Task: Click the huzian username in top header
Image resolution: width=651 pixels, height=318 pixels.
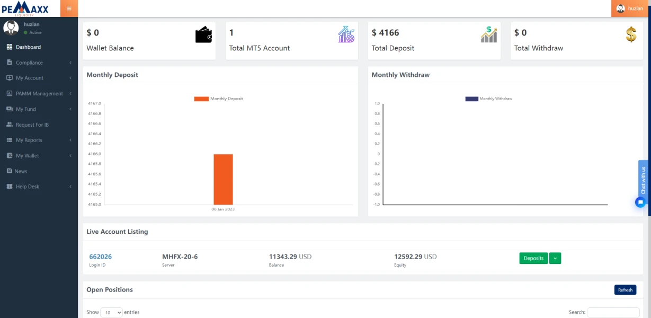Action: pyautogui.click(x=636, y=8)
